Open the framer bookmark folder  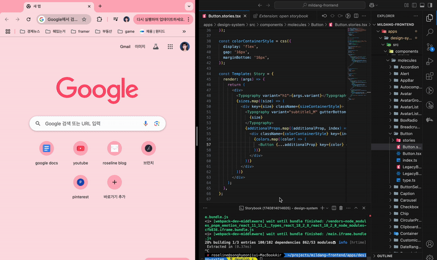[x=80, y=32]
